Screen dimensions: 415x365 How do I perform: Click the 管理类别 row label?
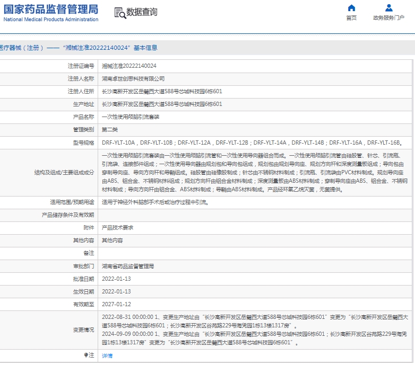coord(83,129)
